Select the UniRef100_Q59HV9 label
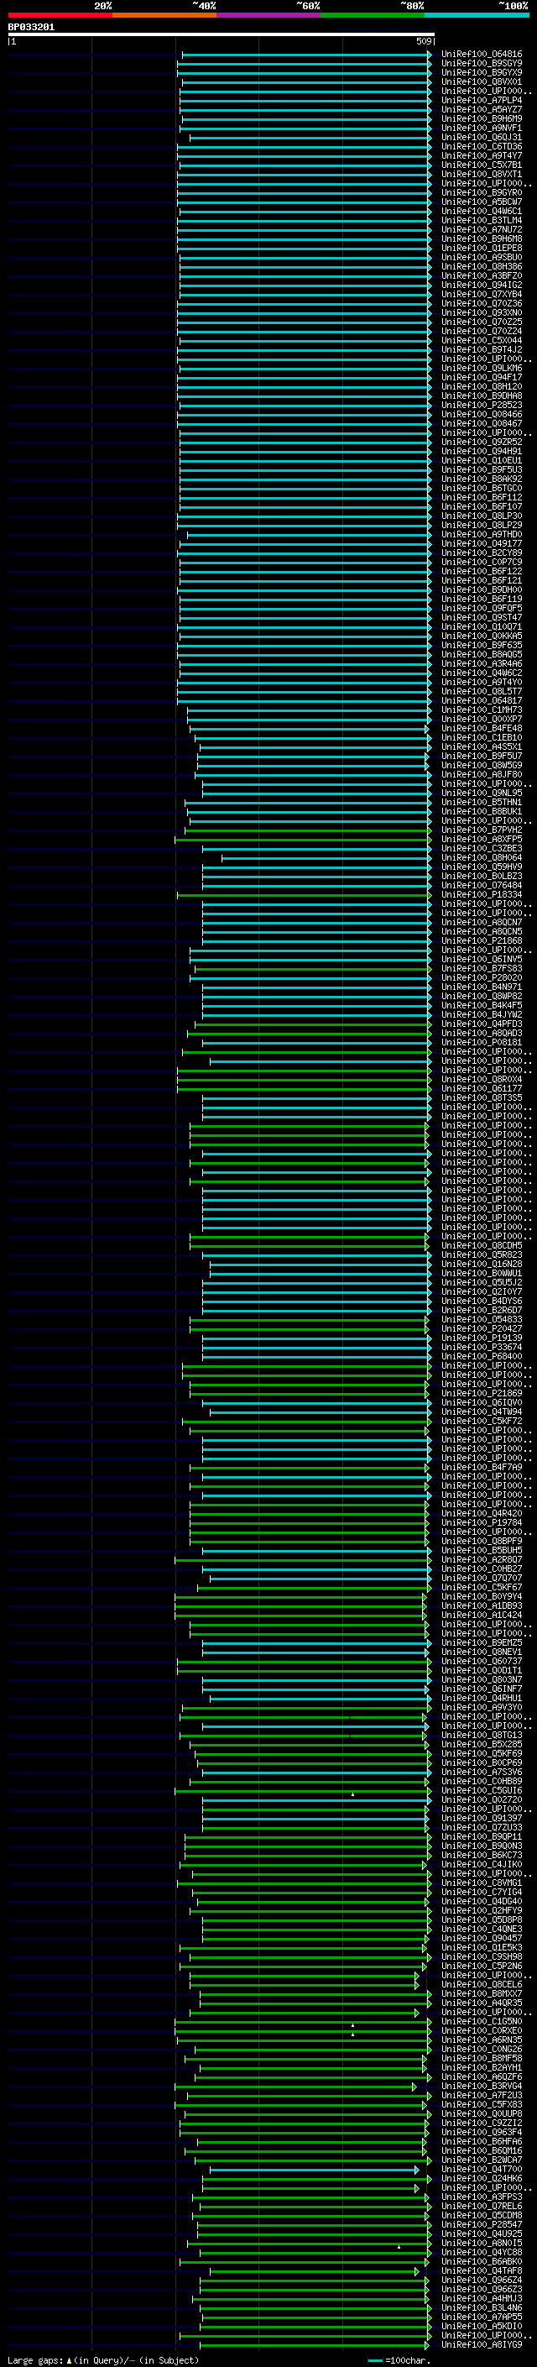The image size is (537, 2367). point(482,867)
